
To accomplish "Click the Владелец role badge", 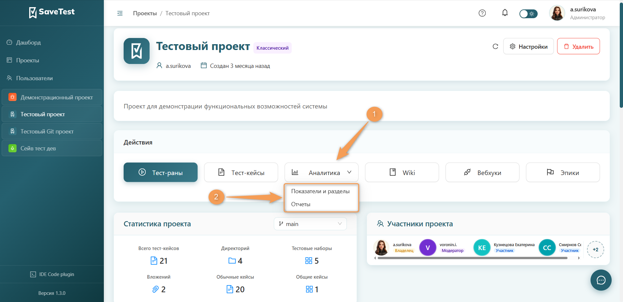I will (x=404, y=251).
